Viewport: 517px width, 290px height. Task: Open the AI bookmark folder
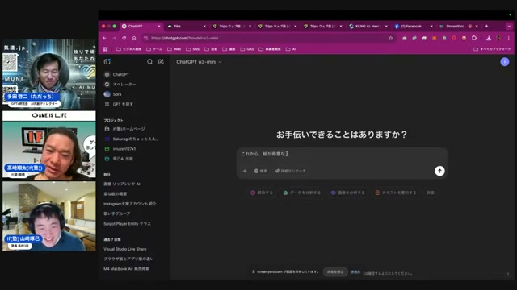click(291, 49)
